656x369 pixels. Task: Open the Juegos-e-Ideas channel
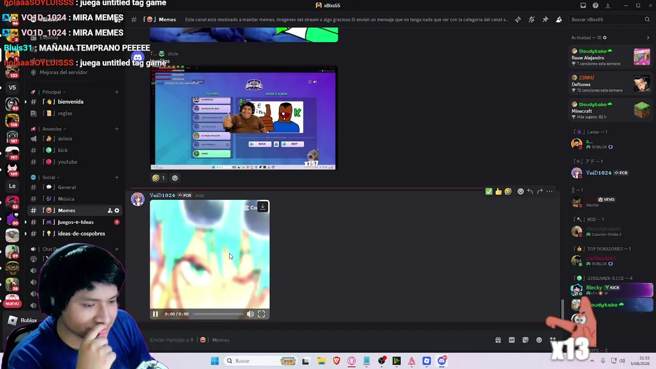coord(74,222)
